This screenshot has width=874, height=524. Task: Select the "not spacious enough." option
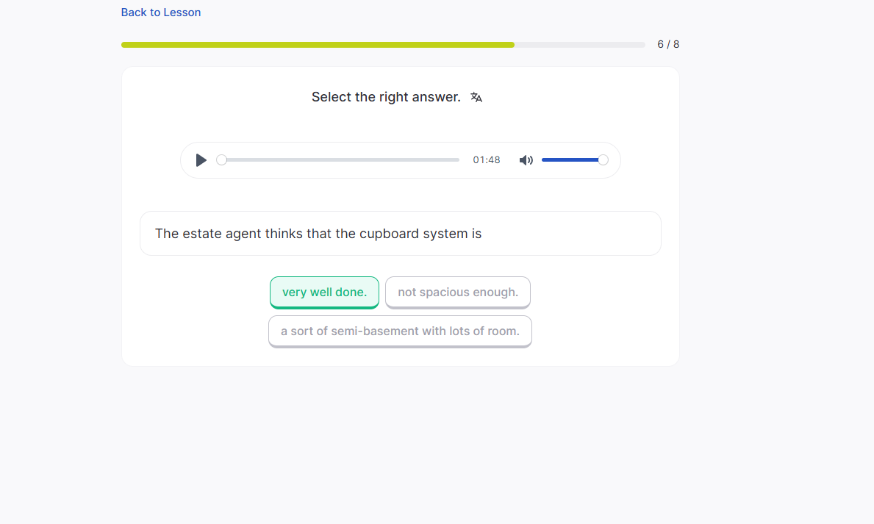458,292
